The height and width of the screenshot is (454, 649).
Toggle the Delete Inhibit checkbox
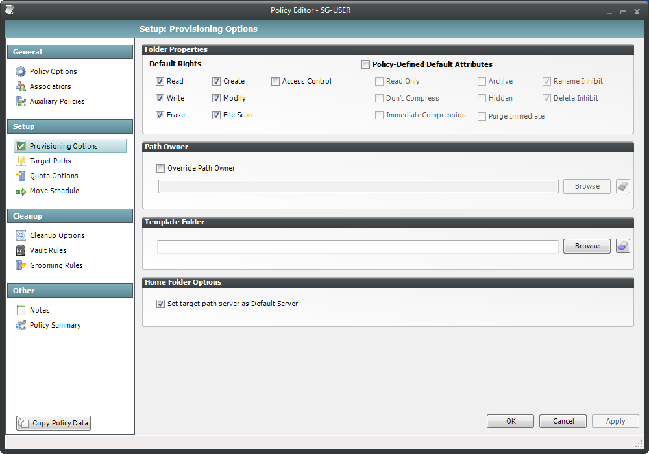[546, 99]
